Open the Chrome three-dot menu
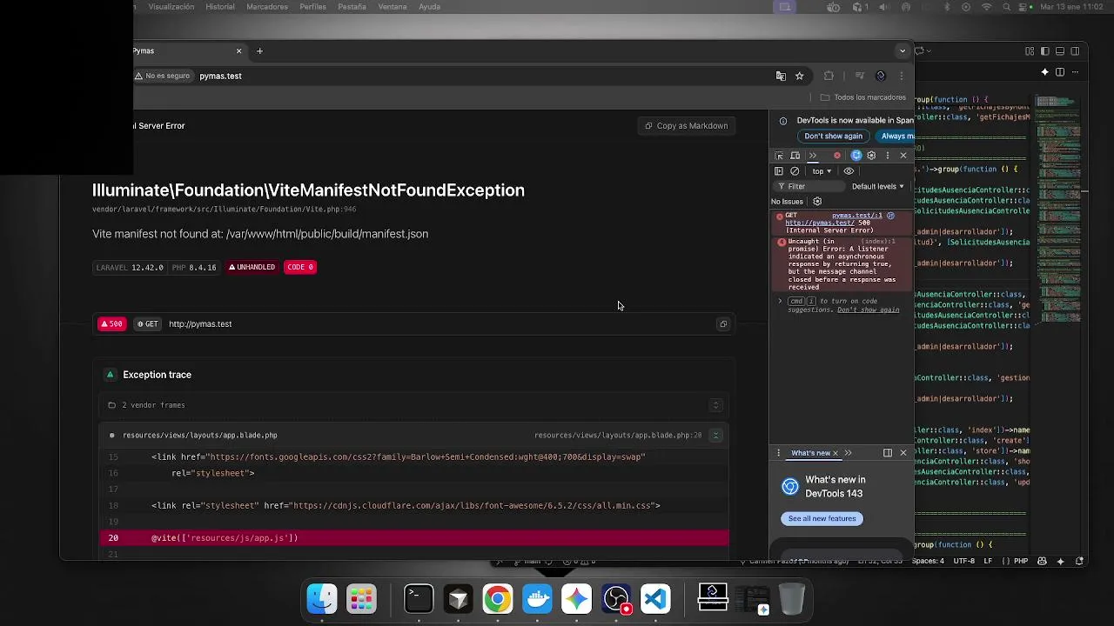The height and width of the screenshot is (626, 1114). (901, 76)
